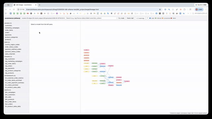The image size is (212, 119).
Task: Open the 0 warnings panel
Action: pos(140,18)
